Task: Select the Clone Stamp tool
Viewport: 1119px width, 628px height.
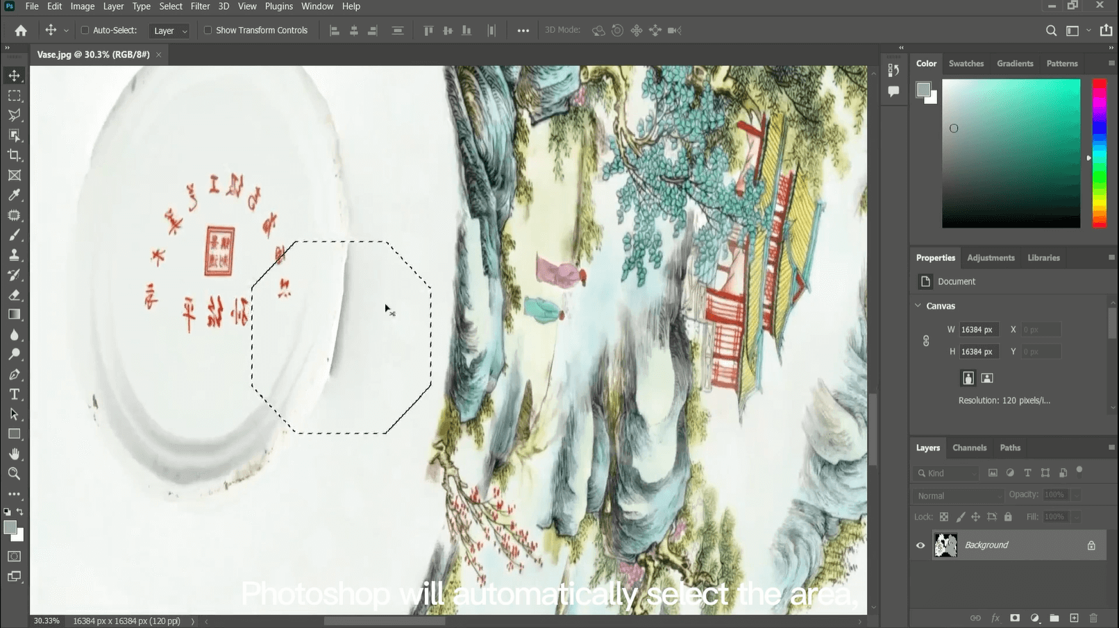Action: pos(14,255)
